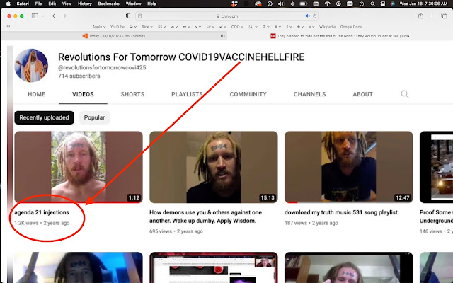This screenshot has height=283, width=453.
Task: Mute audio via address bar speaker icon
Action: coord(307,16)
